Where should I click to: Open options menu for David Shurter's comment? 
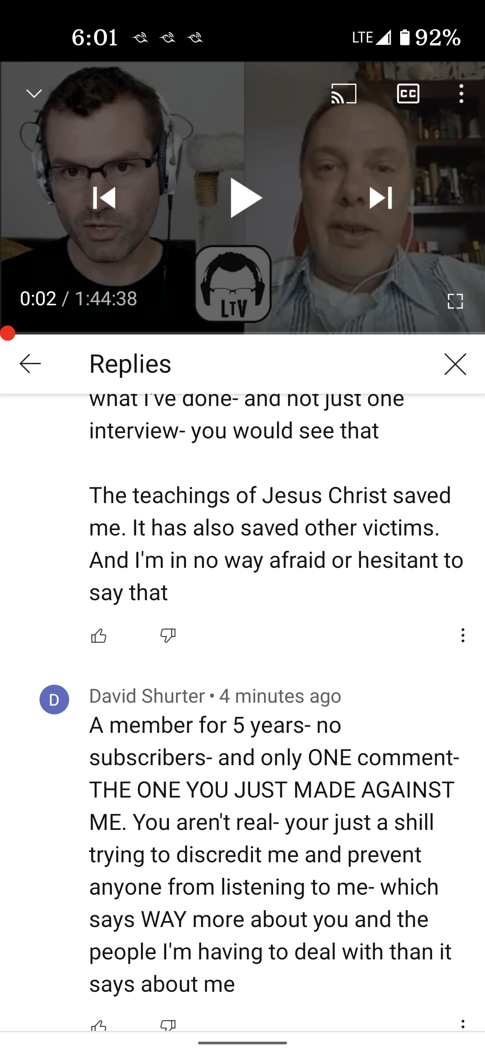[x=463, y=1024]
